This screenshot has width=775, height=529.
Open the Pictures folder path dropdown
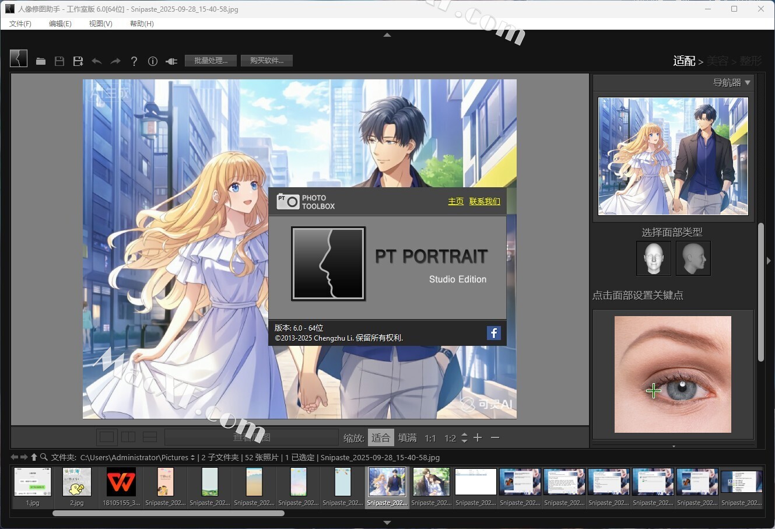pos(193,458)
